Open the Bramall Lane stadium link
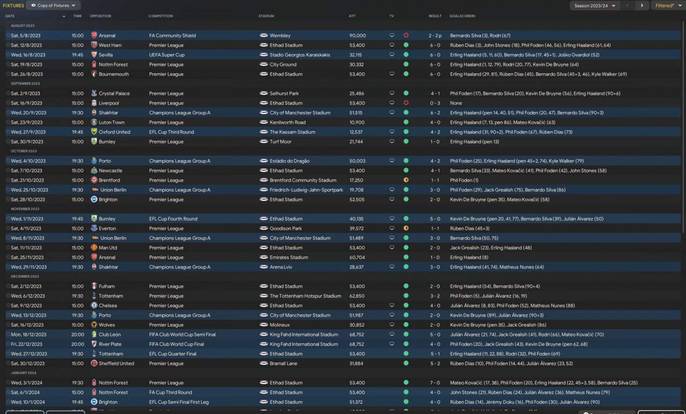This screenshot has width=686, height=414. coord(284,363)
